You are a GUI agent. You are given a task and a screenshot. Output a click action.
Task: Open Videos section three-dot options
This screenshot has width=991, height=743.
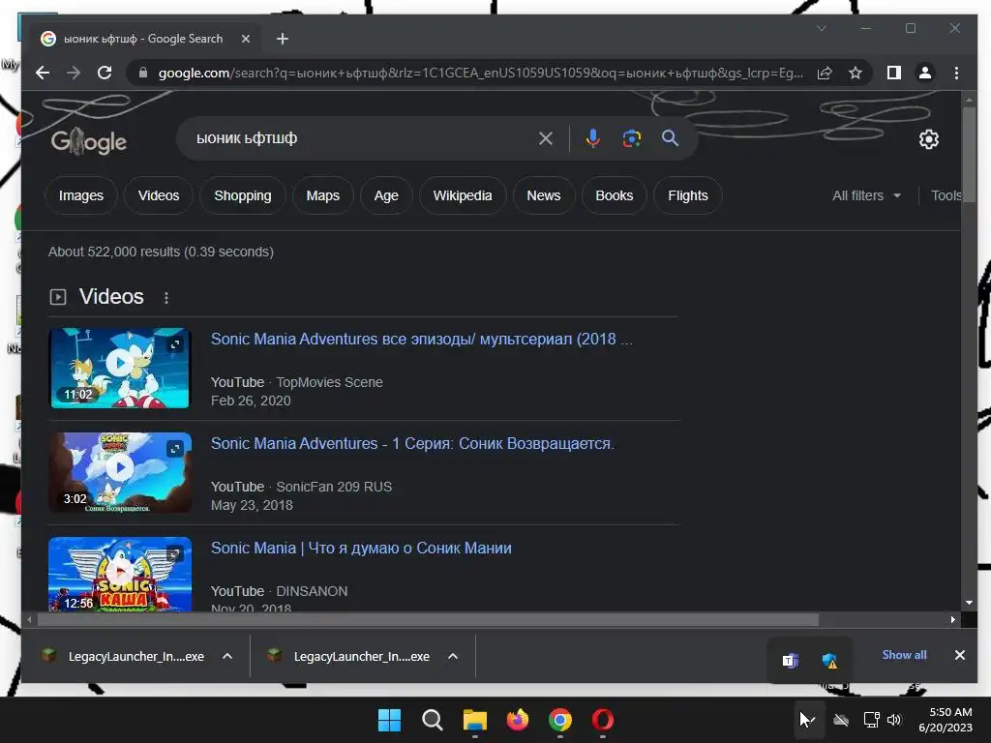(x=166, y=298)
